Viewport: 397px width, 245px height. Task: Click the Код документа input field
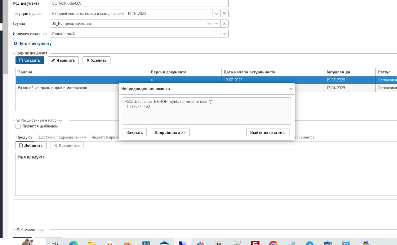pos(139,3)
